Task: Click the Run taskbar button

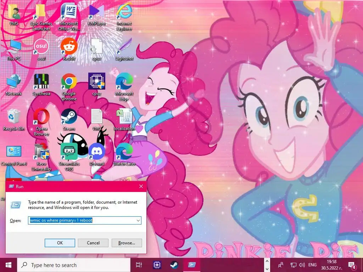Action: pos(192,265)
